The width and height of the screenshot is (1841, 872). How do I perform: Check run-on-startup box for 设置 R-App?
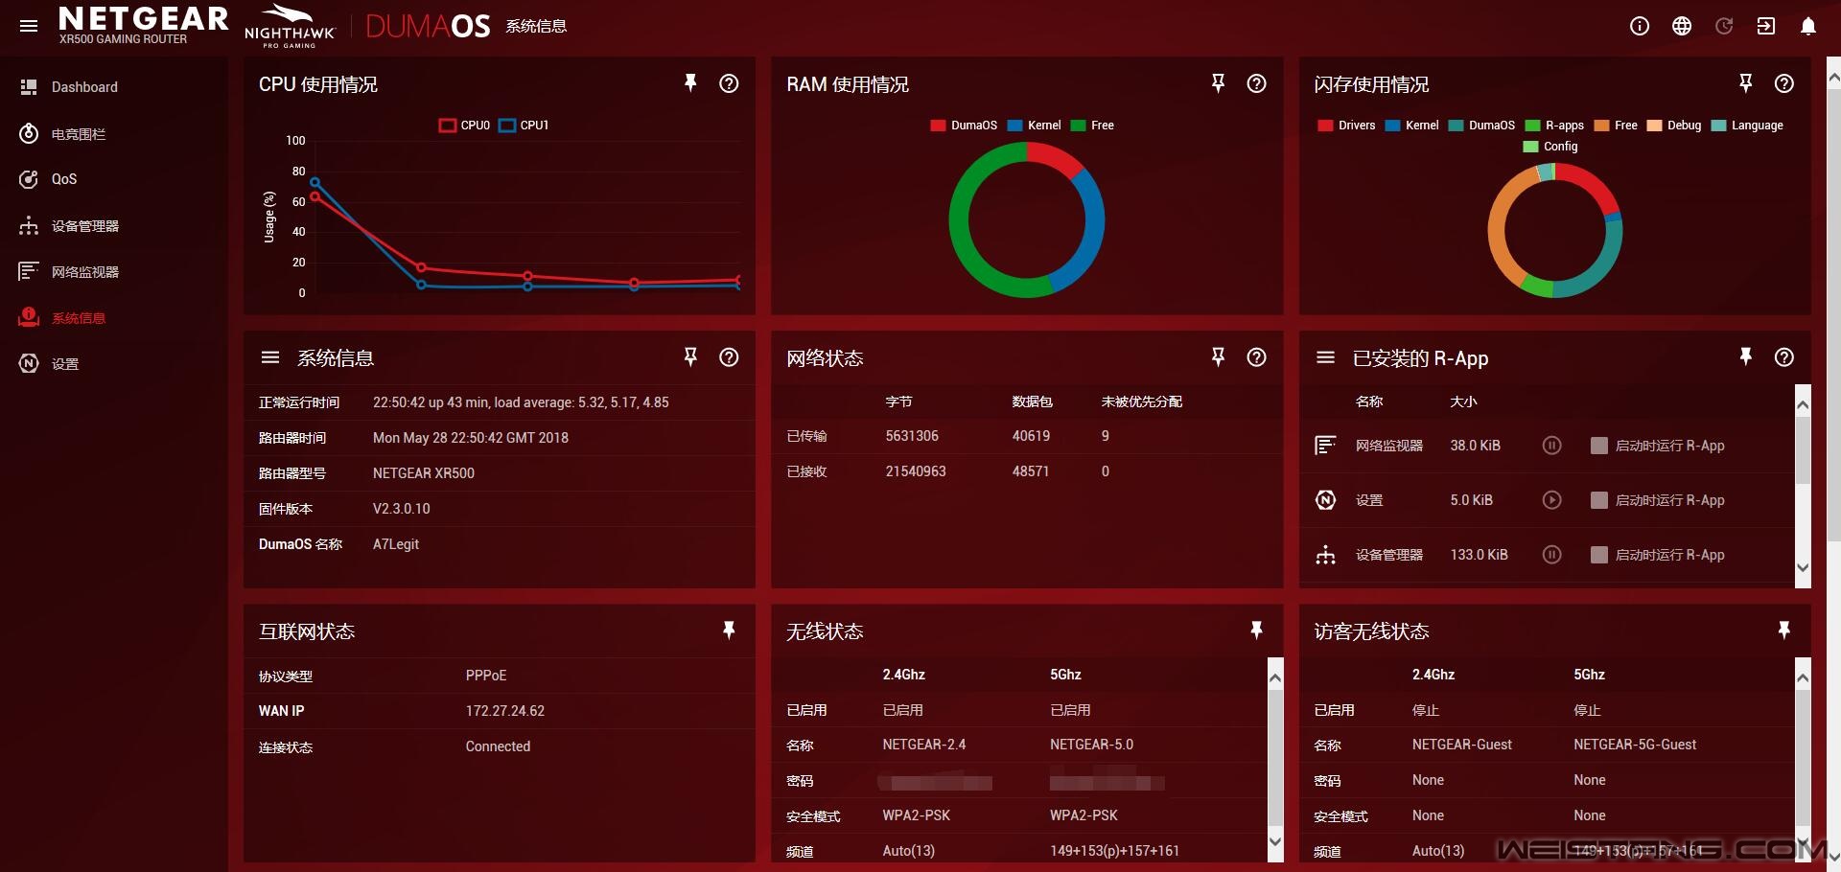coord(1598,500)
